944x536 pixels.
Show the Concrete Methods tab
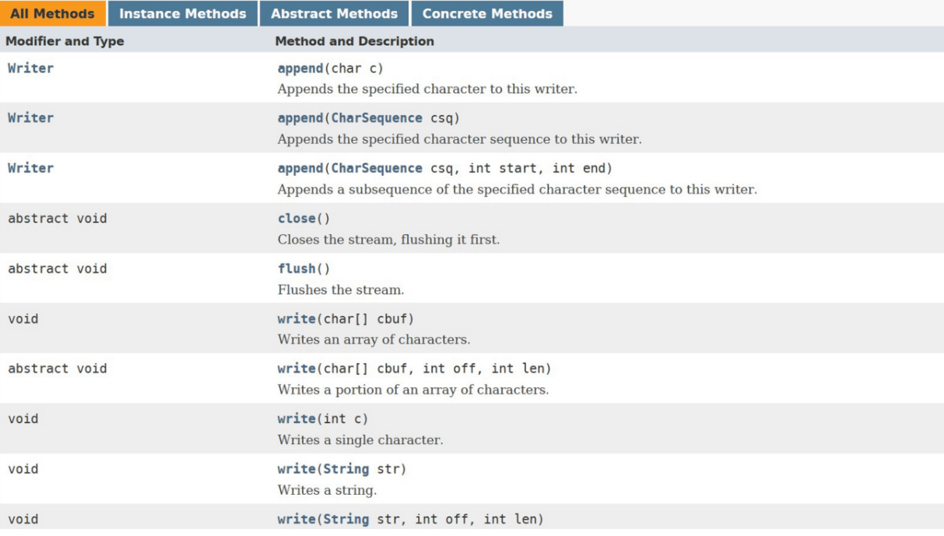point(487,13)
